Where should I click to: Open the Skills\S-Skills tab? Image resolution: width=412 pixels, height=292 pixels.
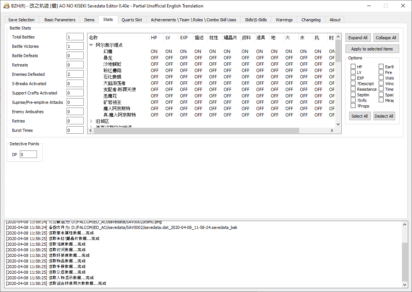click(x=256, y=20)
